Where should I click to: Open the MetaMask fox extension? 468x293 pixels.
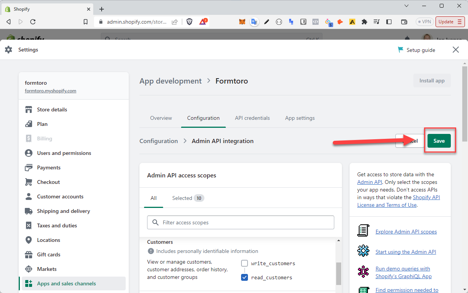[x=242, y=22]
